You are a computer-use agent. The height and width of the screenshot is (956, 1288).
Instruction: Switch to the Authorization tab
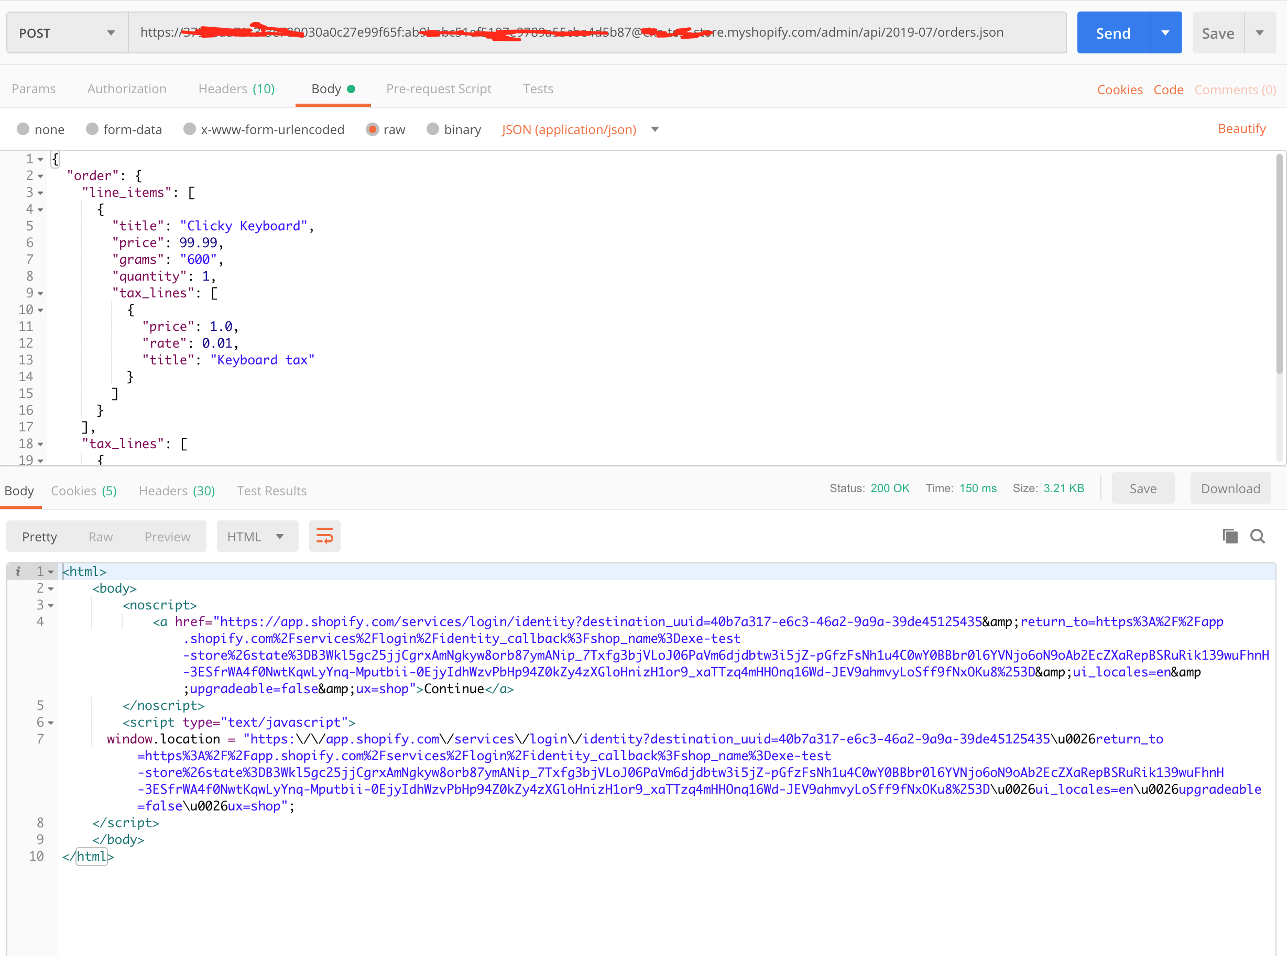(127, 88)
